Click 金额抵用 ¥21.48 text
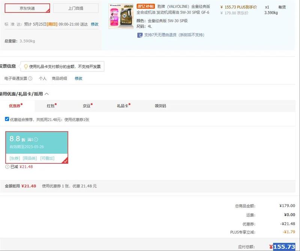The height and width of the screenshot is (251, 300). coord(21,186)
